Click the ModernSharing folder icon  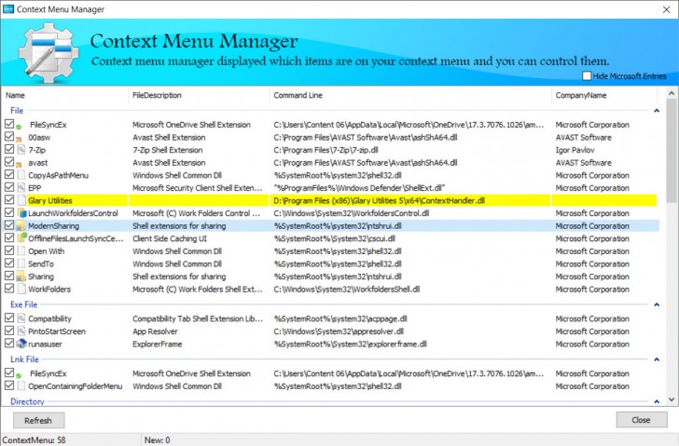tap(21, 226)
